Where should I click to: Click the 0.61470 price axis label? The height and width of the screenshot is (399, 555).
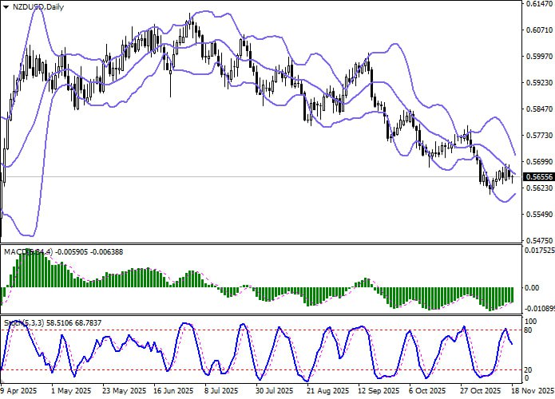point(538,5)
